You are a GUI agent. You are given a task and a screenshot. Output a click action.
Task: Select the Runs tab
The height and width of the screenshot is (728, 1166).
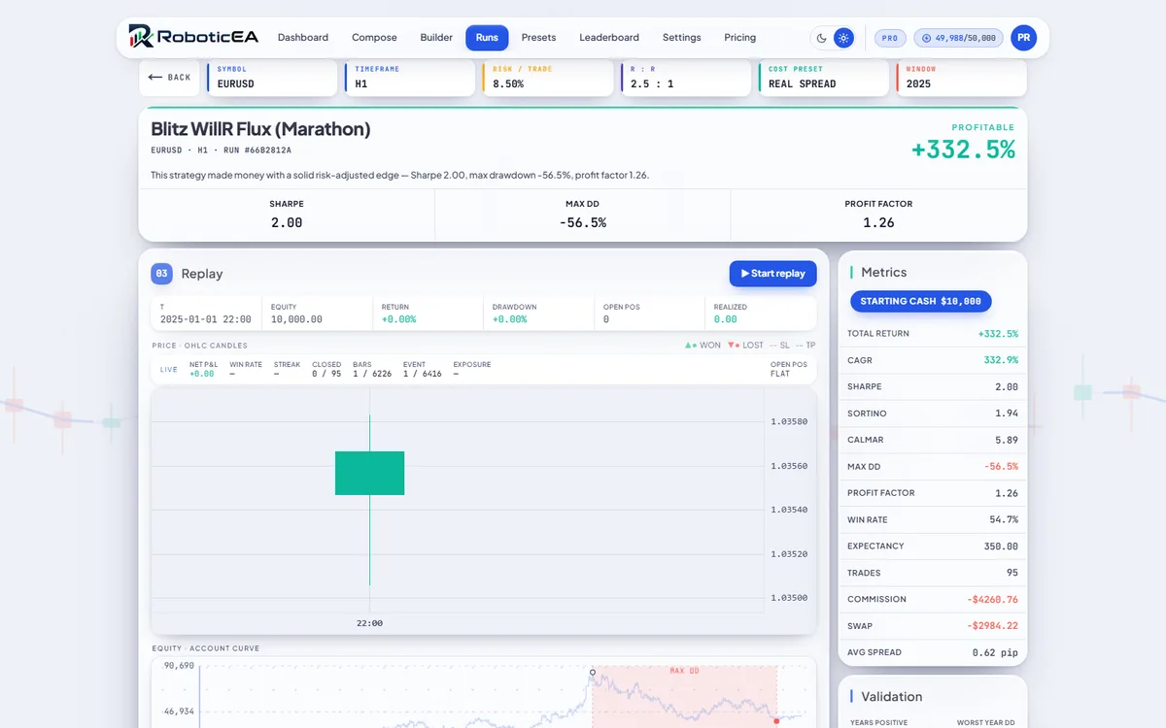[x=487, y=38]
